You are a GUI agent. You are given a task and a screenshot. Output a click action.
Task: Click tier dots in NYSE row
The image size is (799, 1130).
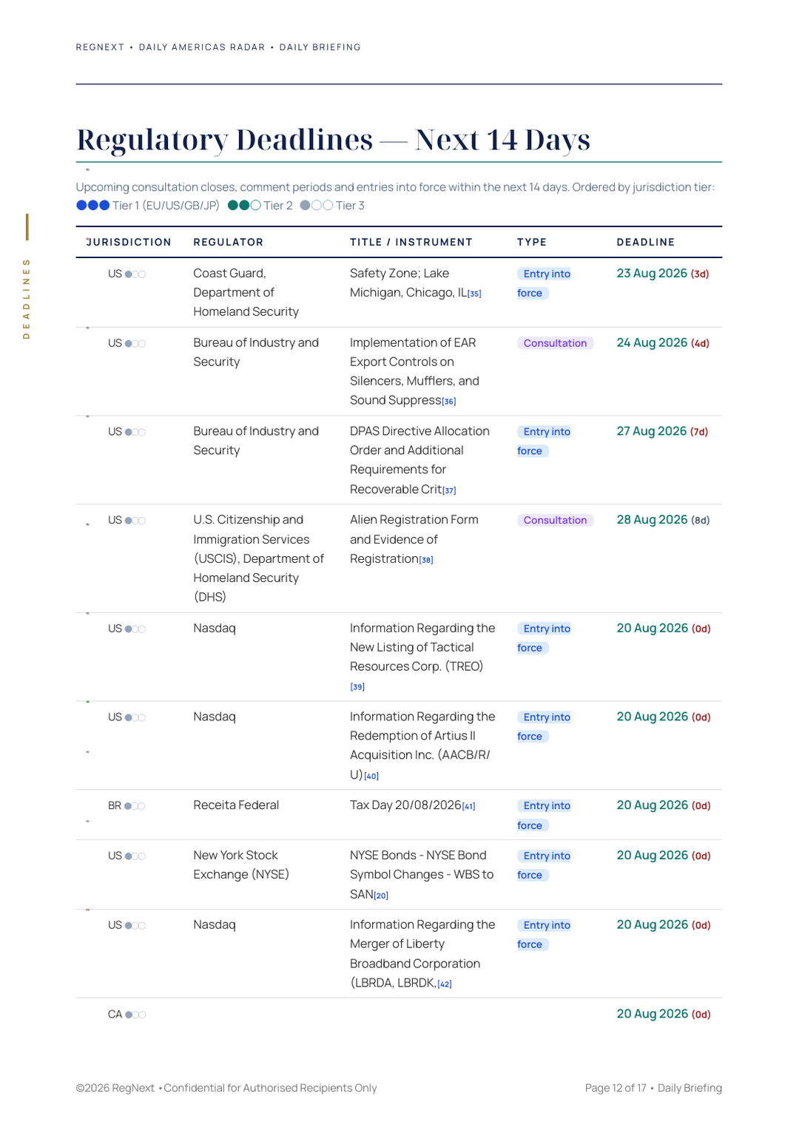[135, 856]
